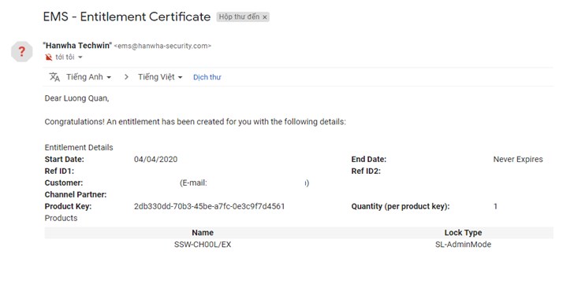Remove the Hộp thư đến label with x
Viewport: 574px width, 295px height.
265,17
